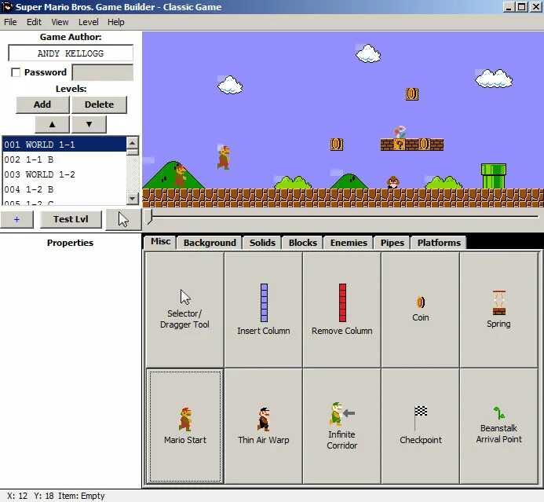Select level 002 1-1 B
Screen dimensions: 544x502
pos(64,159)
